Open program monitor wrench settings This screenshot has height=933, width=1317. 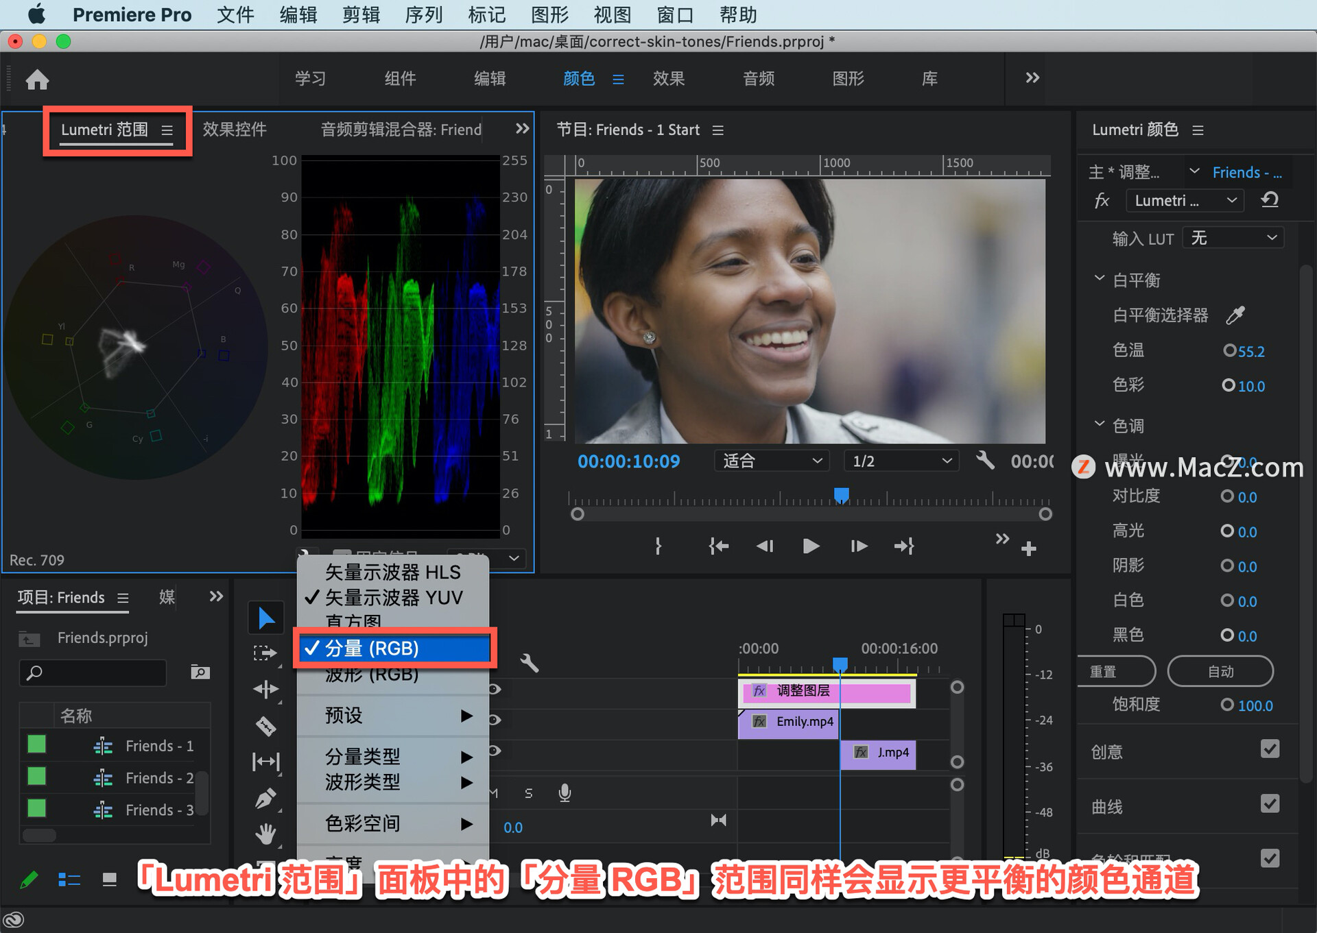pos(985,460)
